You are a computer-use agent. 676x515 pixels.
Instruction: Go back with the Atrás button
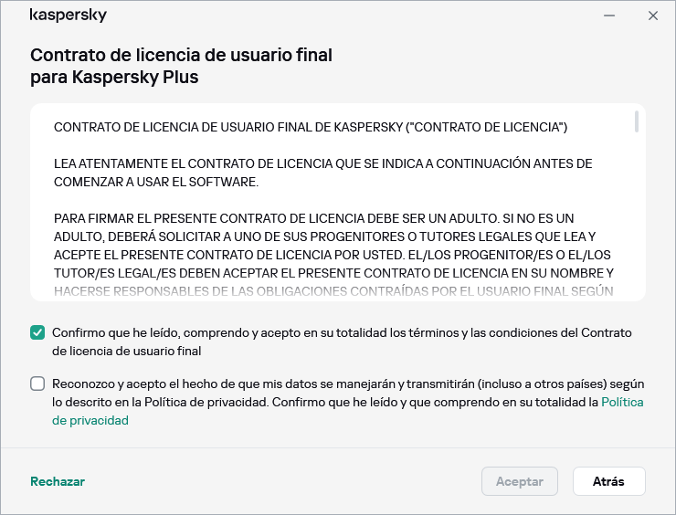pos(608,481)
